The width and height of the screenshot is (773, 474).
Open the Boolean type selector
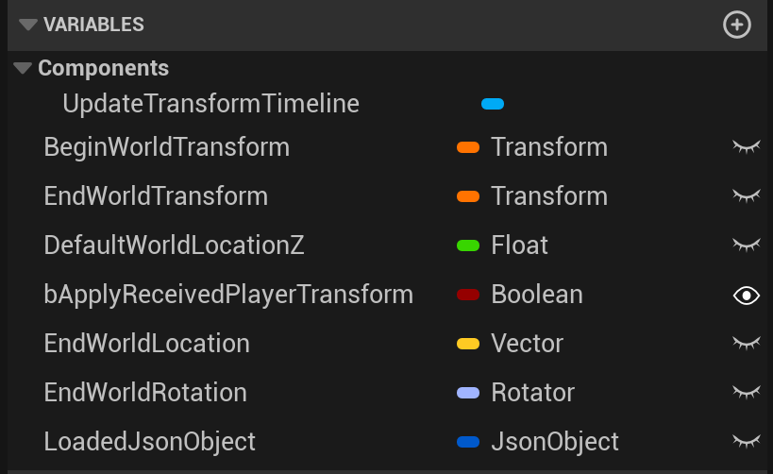pyautogui.click(x=536, y=295)
